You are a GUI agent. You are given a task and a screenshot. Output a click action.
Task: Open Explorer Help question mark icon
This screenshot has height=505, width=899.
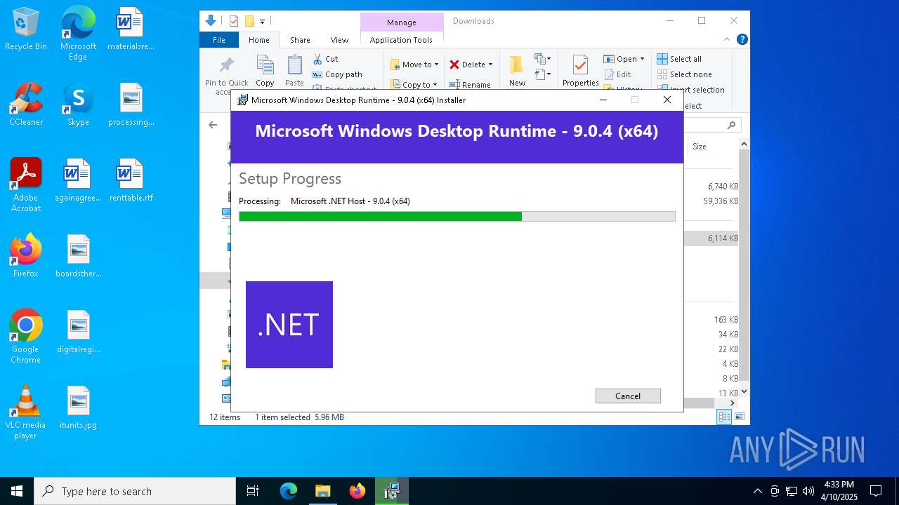tap(742, 39)
